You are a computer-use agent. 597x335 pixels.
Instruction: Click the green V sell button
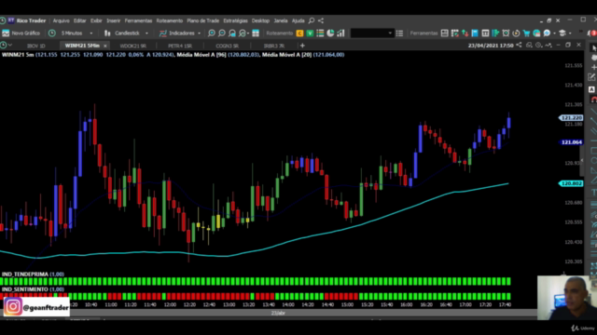(310, 33)
